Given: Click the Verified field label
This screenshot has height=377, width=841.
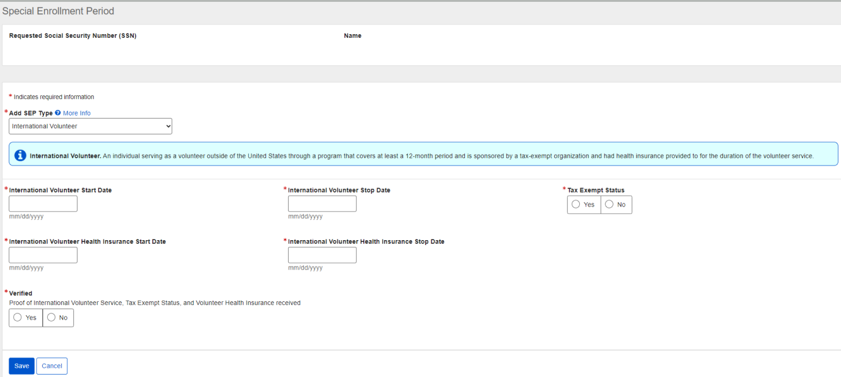Looking at the screenshot, I should click(x=21, y=293).
